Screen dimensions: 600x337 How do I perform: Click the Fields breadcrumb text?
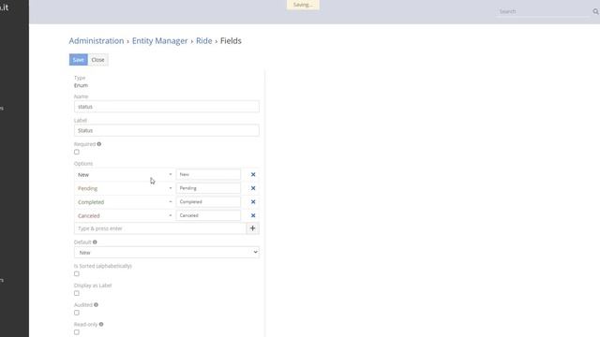[x=231, y=41]
